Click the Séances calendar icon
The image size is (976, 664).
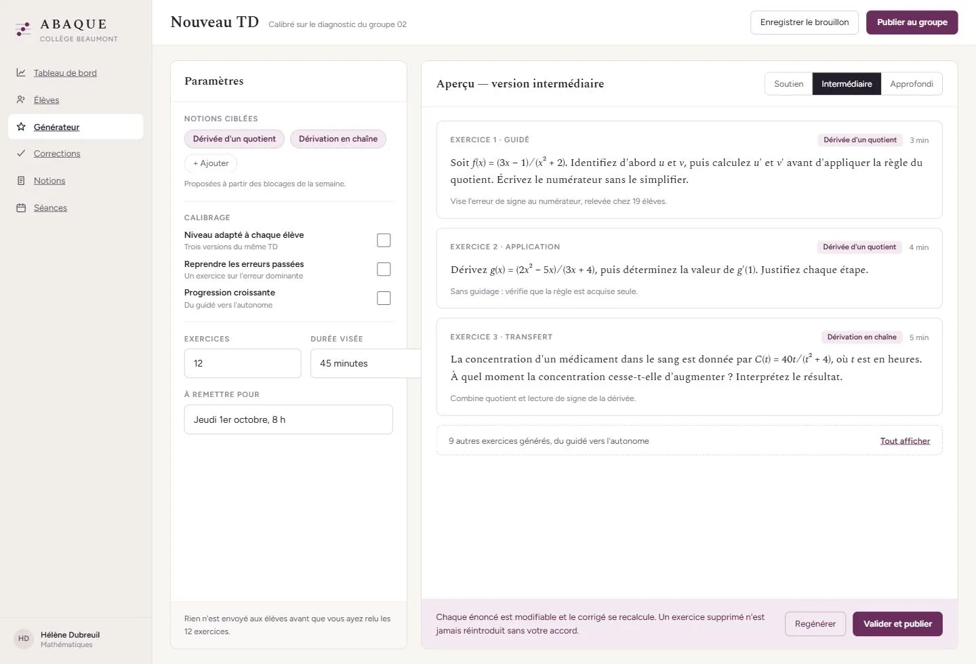coord(21,208)
